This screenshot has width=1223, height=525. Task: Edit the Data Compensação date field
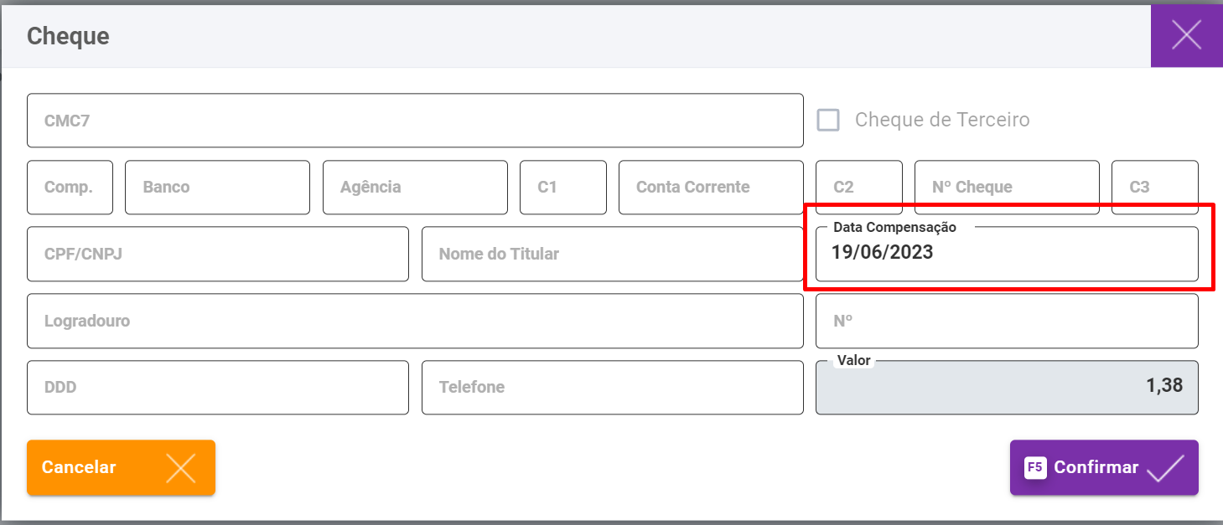(x=1006, y=254)
